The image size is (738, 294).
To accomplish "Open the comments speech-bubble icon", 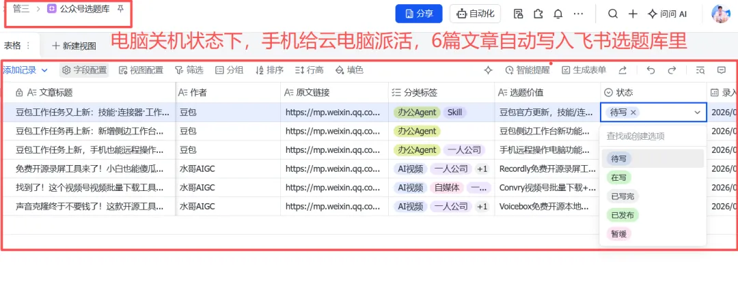I will coord(721,70).
